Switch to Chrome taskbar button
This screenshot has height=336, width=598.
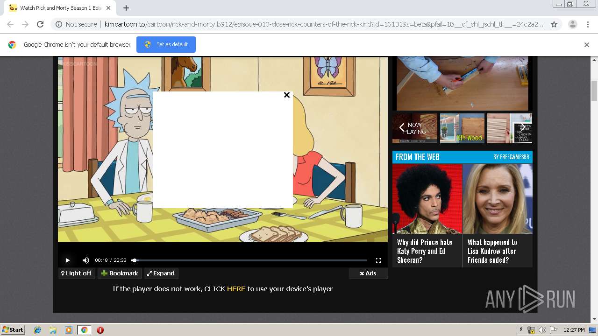[x=85, y=330]
